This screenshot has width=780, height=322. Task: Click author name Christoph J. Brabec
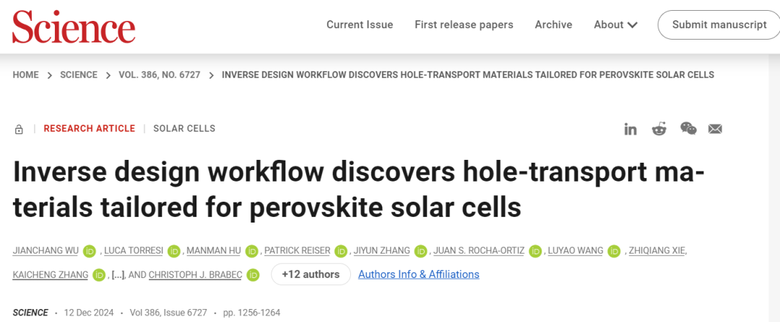pos(195,275)
